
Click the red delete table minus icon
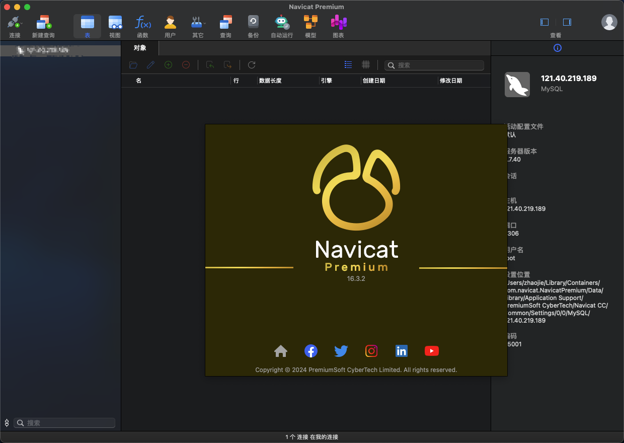click(x=186, y=65)
